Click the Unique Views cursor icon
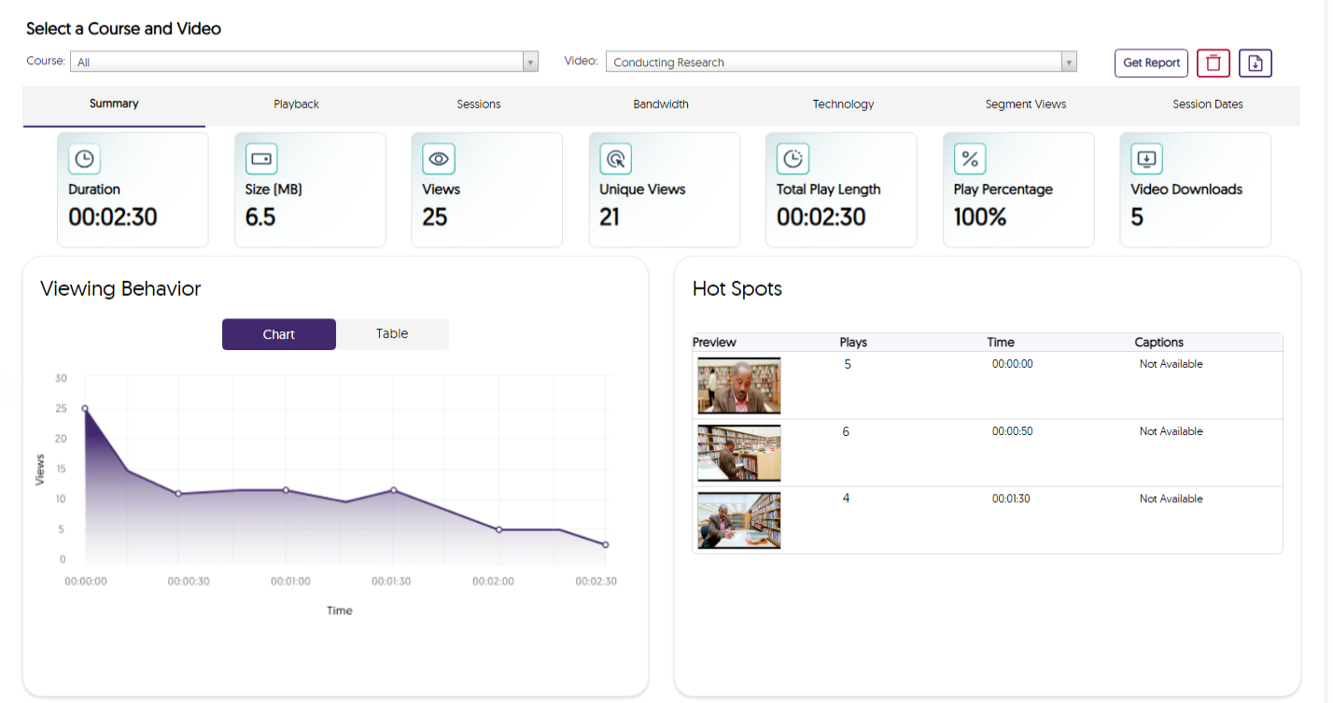1333x703 pixels. tap(615, 159)
